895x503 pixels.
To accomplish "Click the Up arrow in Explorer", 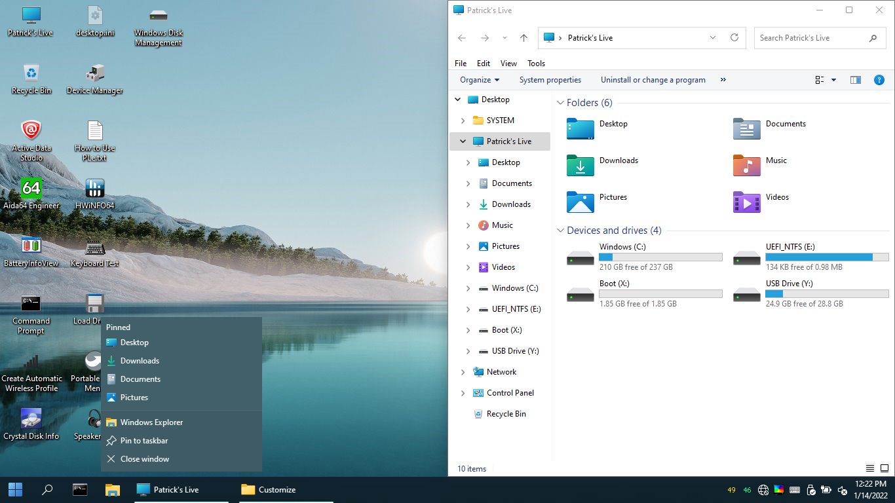I will coord(524,38).
